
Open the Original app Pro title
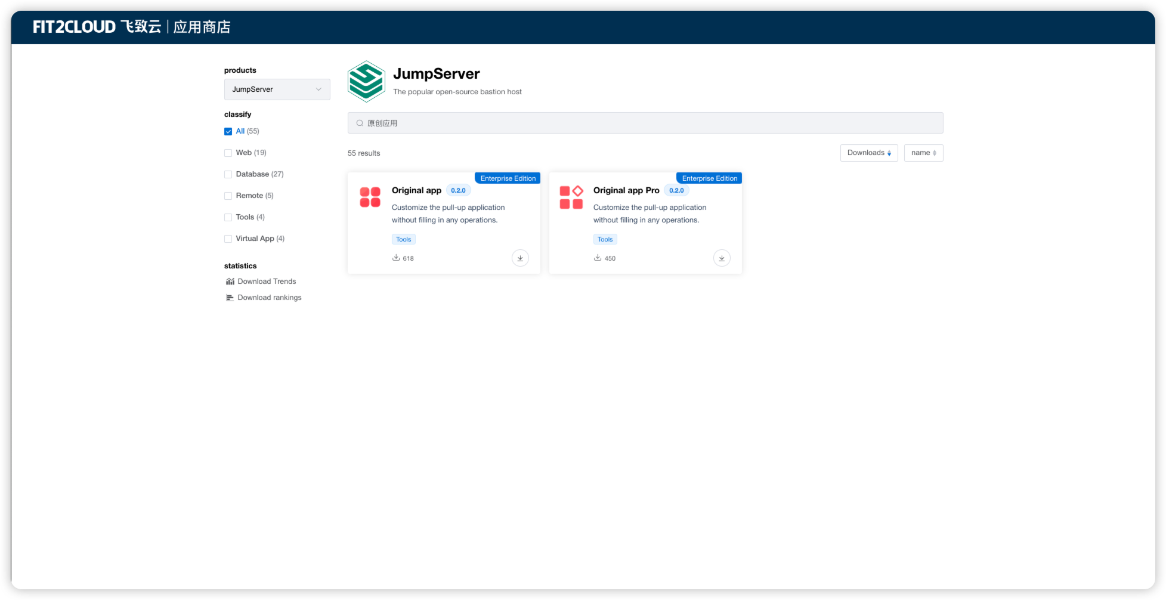pos(626,190)
